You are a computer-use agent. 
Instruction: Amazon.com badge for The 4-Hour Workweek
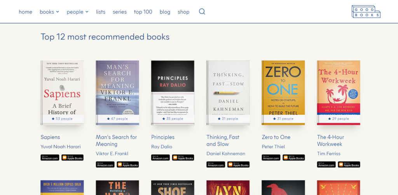tap(326, 165)
